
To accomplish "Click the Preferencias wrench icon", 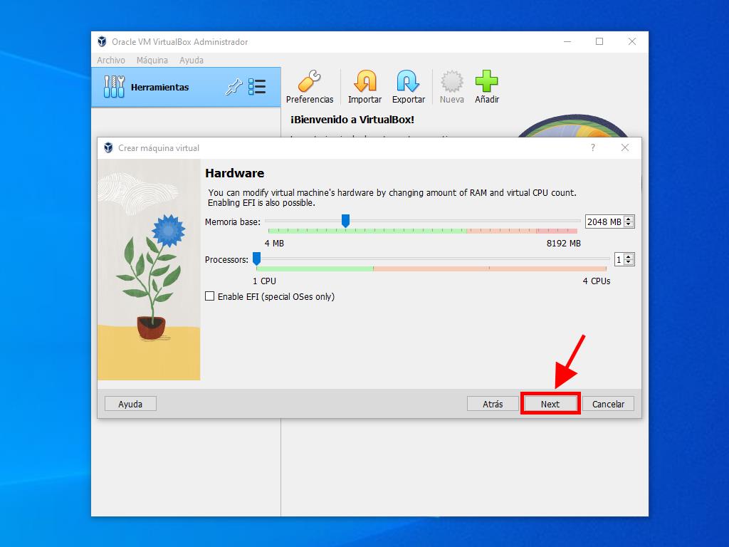I will tap(310, 82).
